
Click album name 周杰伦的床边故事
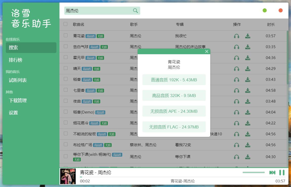[x=190, y=47]
